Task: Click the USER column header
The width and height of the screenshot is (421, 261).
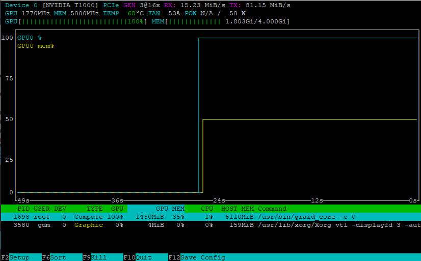Action: (42, 209)
